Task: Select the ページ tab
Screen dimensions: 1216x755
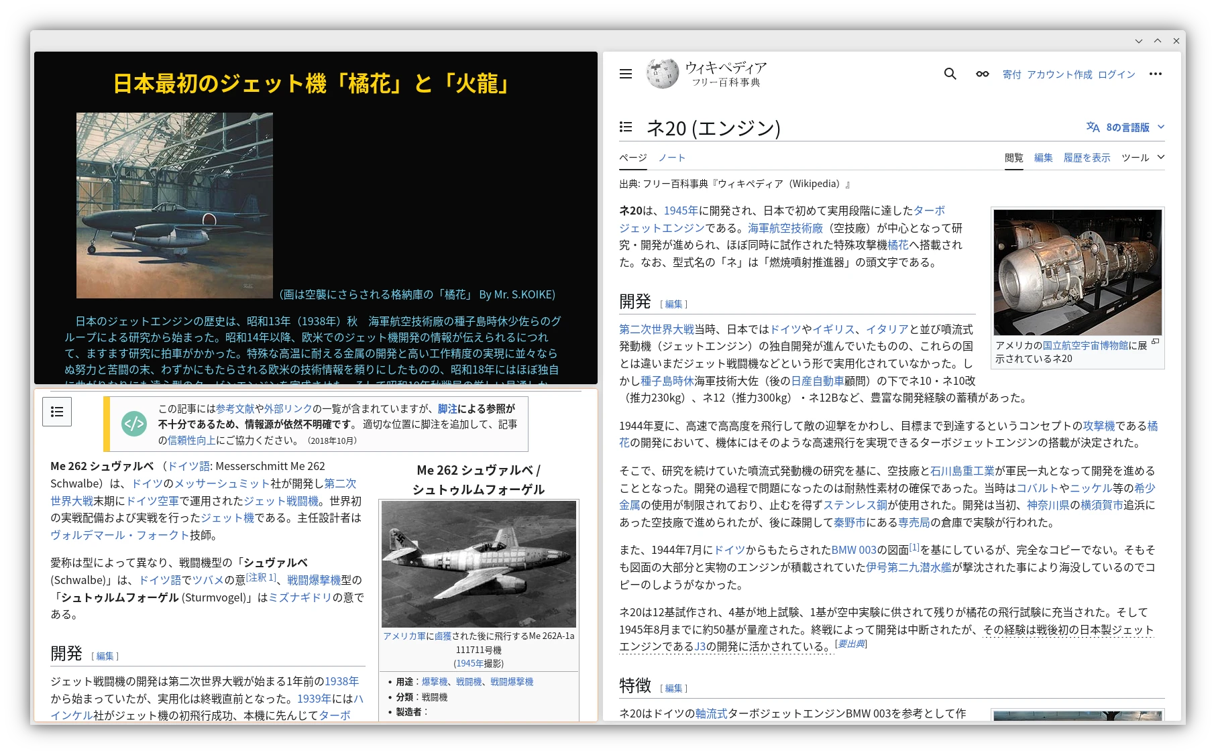Action: (632, 158)
